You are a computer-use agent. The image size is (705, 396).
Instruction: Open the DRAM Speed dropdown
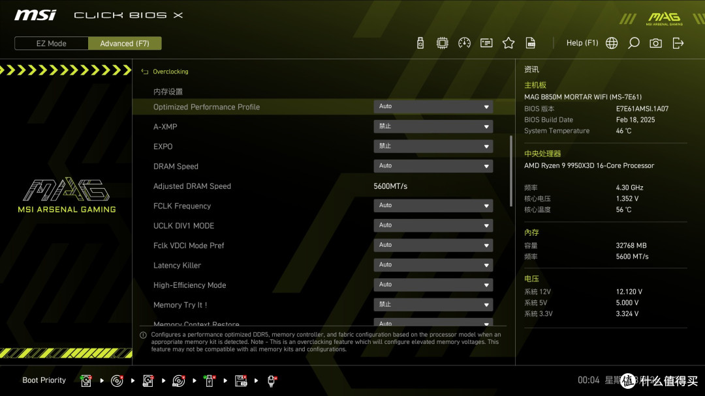tap(433, 166)
